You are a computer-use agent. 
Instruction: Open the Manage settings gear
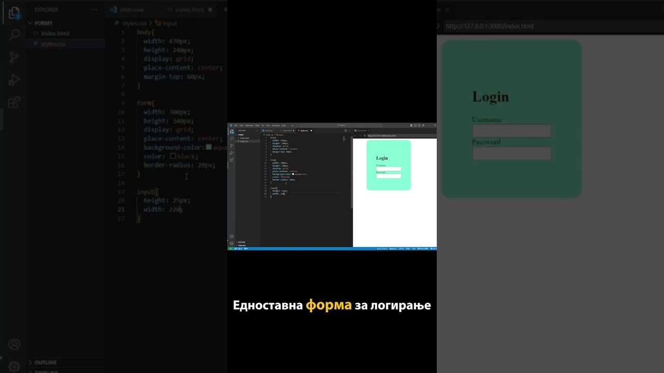232,243
